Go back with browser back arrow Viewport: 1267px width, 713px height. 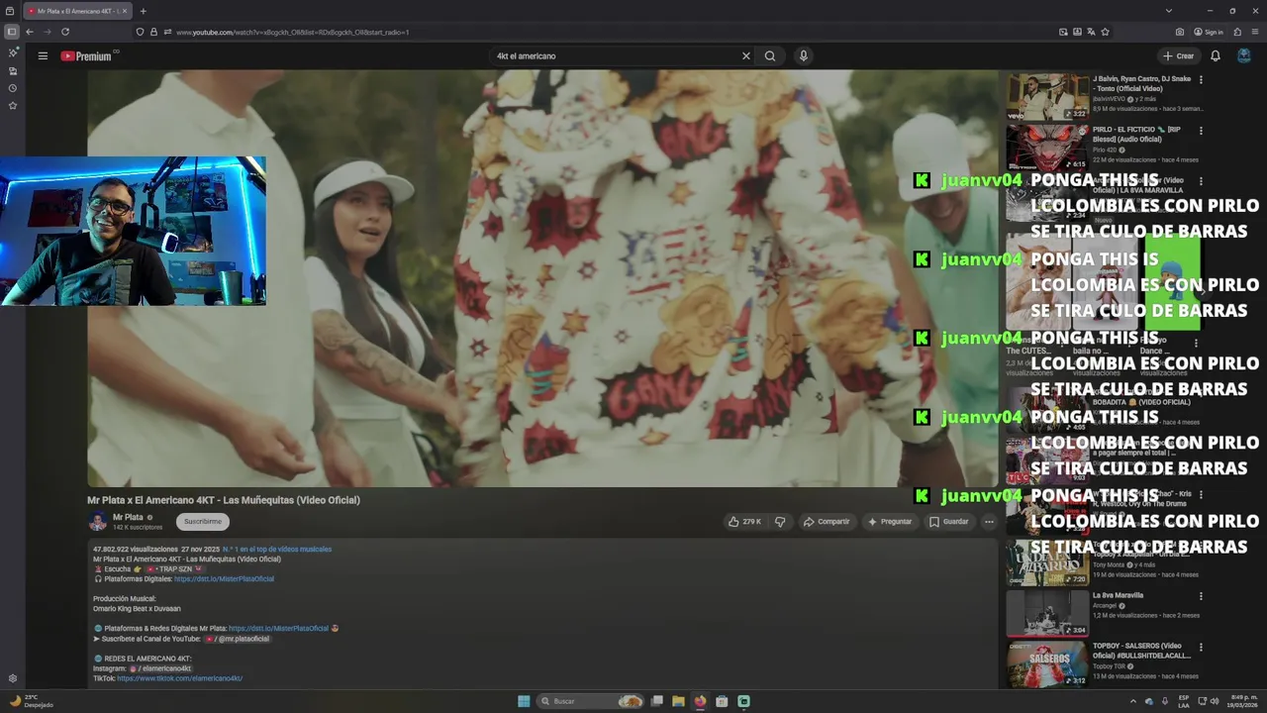[29, 32]
